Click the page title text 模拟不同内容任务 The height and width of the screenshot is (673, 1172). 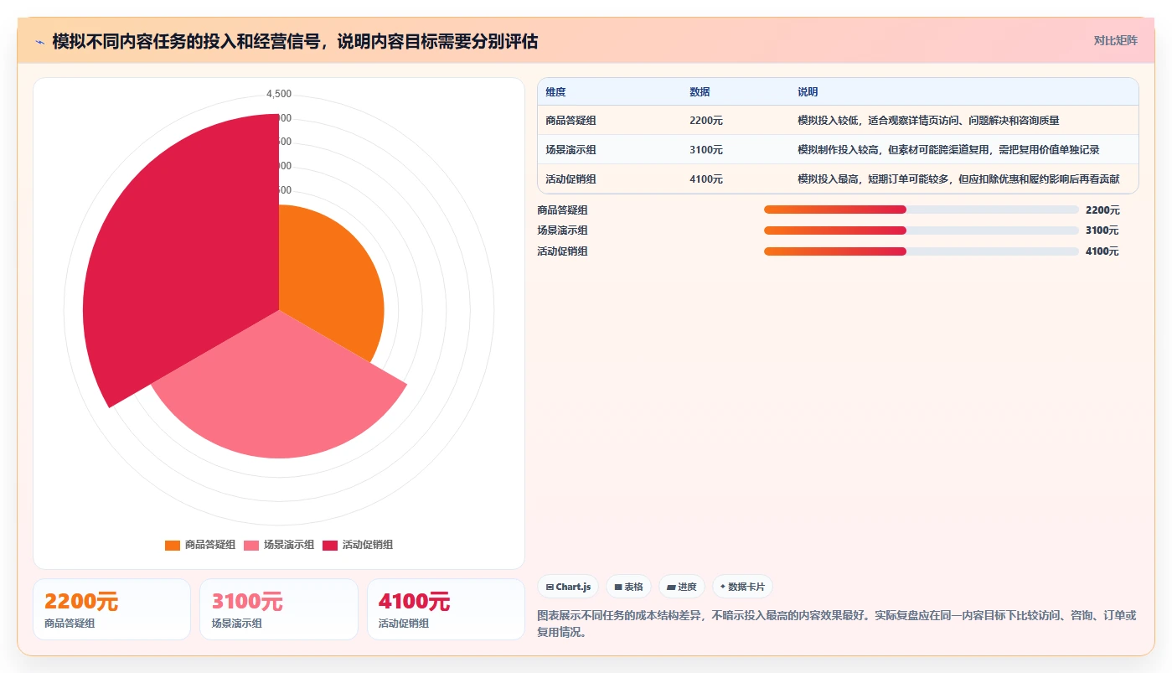pyautogui.click(x=295, y=41)
